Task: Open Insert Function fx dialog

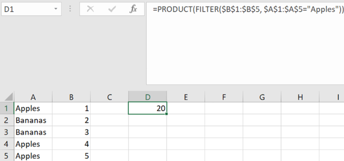Action: pos(133,9)
